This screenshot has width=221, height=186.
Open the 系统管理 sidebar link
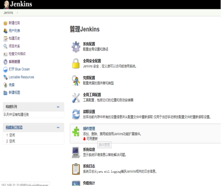coord(14,62)
